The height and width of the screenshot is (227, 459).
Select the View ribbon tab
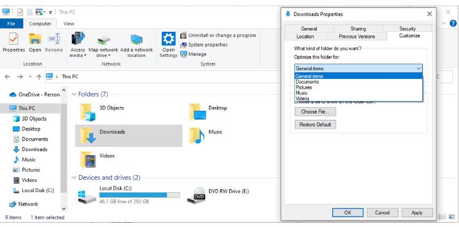[69, 24]
